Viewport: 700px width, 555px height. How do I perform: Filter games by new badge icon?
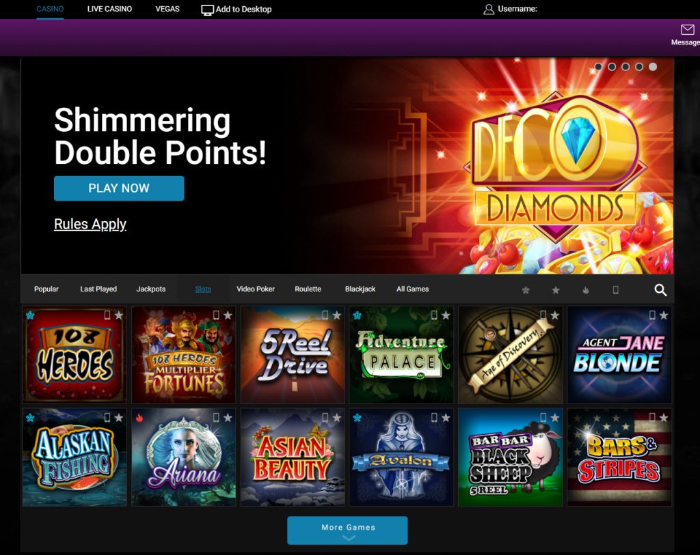click(526, 290)
